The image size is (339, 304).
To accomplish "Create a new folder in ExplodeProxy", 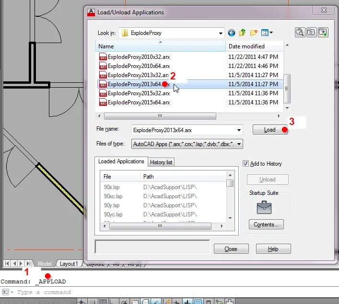I will coord(253,33).
